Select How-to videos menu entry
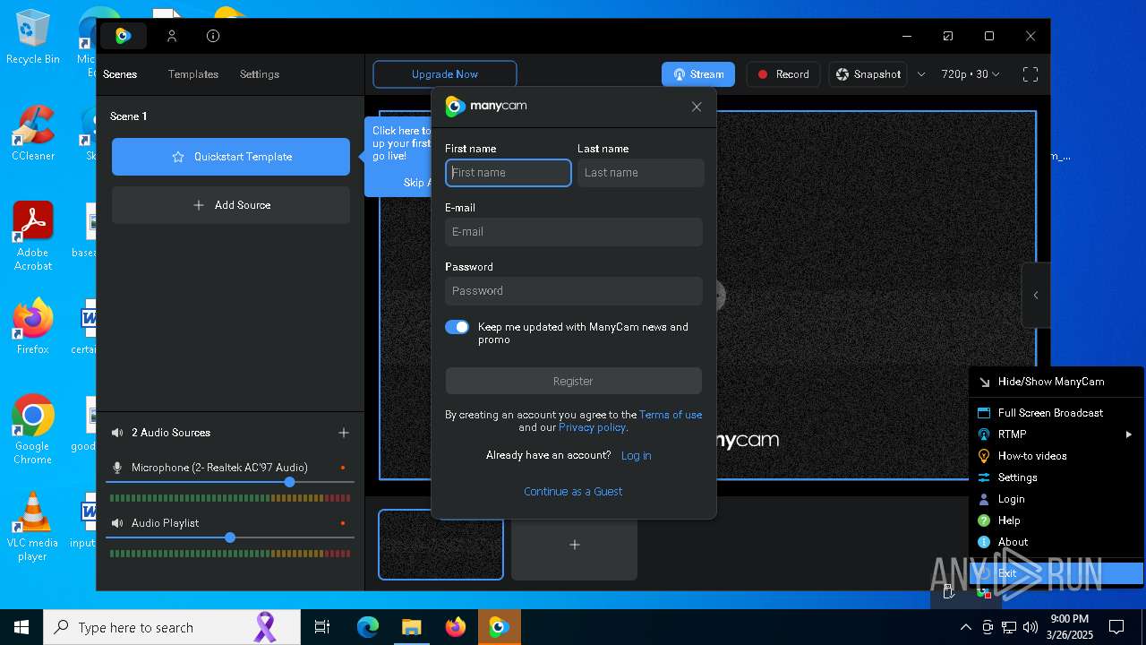1146x645 pixels. pos(1056,456)
